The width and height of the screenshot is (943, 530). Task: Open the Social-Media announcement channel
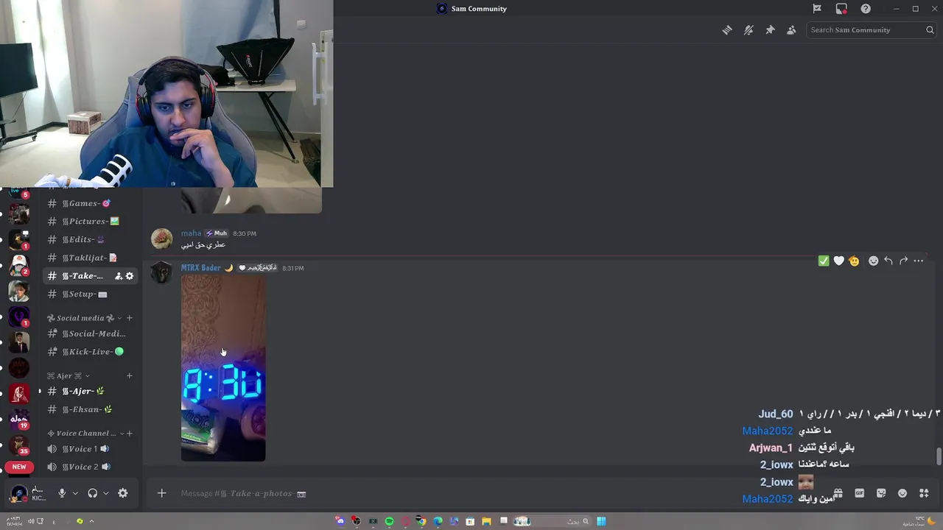[x=91, y=333]
